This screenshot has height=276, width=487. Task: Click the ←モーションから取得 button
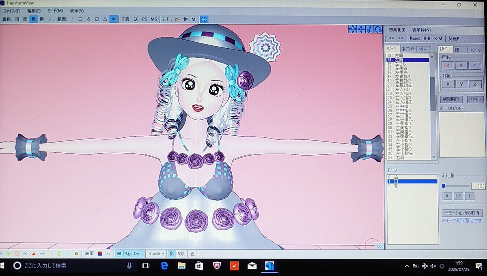tap(462, 213)
